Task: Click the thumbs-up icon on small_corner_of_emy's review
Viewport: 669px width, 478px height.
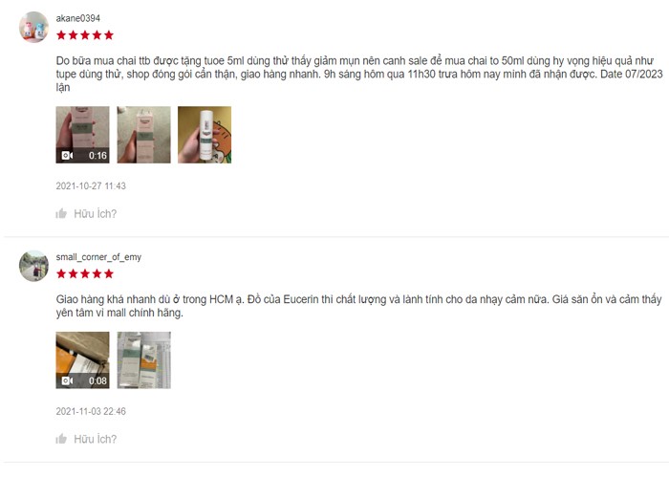Action: [x=61, y=439]
